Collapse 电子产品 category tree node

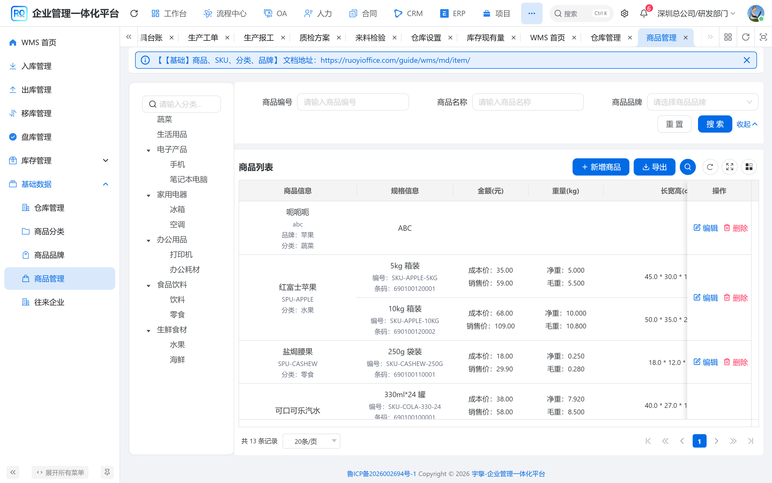pyautogui.click(x=148, y=150)
